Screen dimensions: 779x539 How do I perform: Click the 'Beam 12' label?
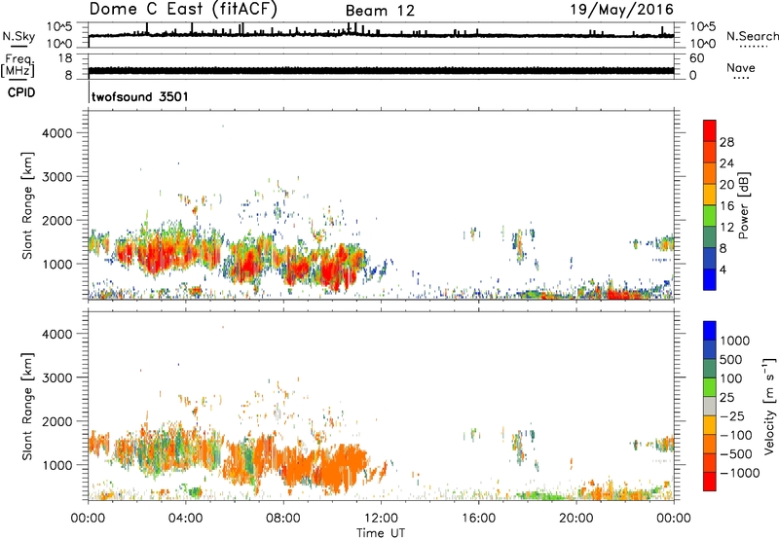[380, 11]
